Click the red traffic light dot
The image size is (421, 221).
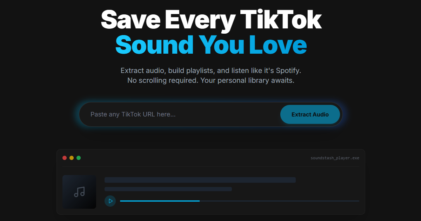(x=65, y=158)
